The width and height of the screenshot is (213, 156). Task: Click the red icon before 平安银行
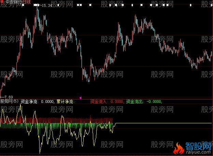pos(2,1)
